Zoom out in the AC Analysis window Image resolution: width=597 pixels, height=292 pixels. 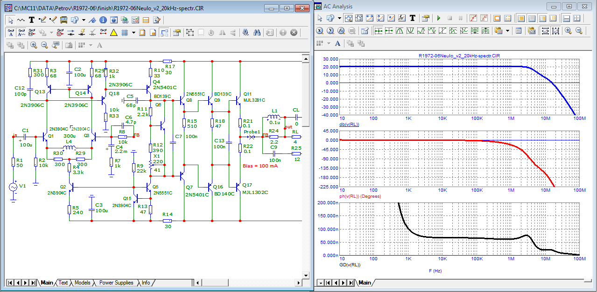pos(579,31)
